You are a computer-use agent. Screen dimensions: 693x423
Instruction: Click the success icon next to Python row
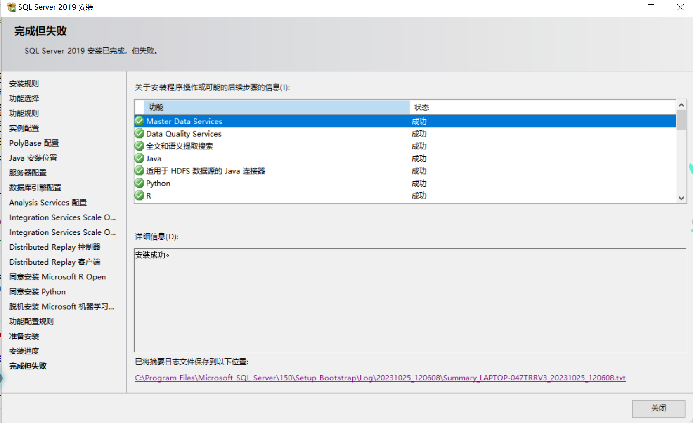tap(140, 183)
